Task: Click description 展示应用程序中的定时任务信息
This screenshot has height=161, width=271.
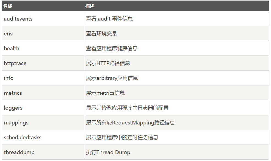Action: pos(122,137)
